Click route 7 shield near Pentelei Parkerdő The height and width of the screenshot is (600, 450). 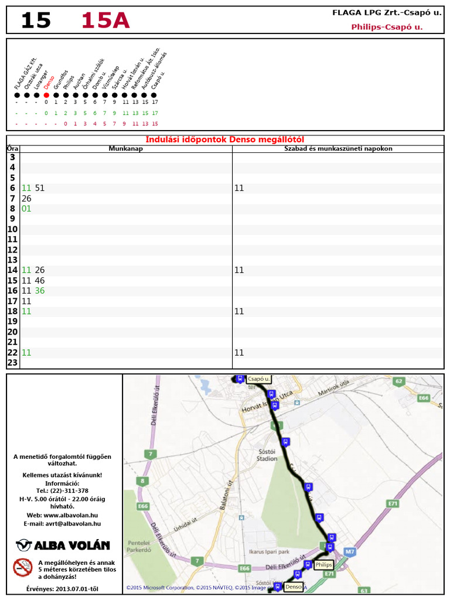point(197,561)
